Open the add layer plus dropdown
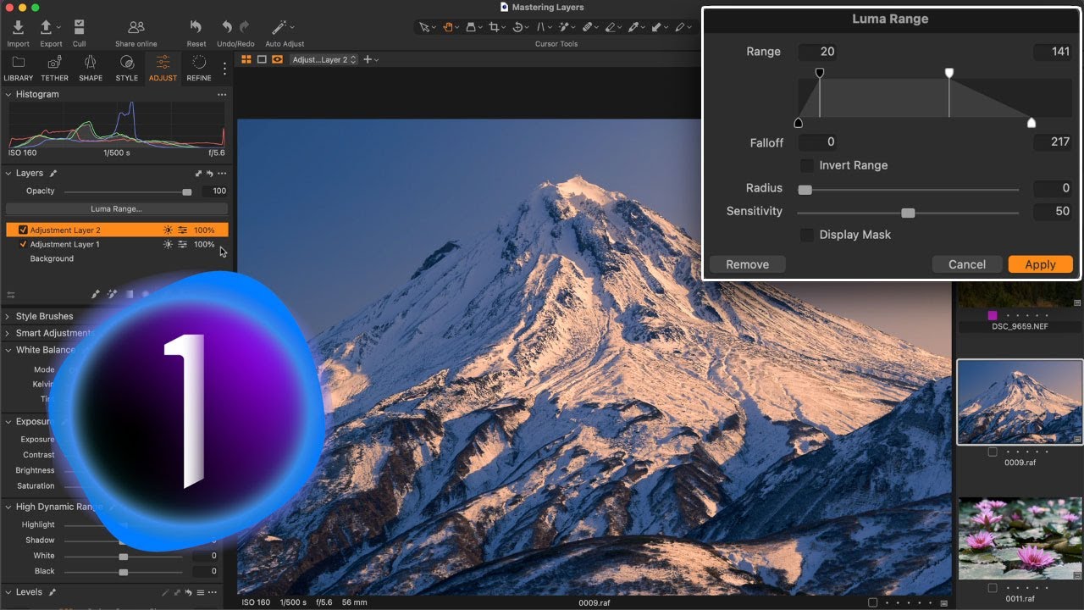The width and height of the screenshot is (1084, 610). (x=371, y=59)
